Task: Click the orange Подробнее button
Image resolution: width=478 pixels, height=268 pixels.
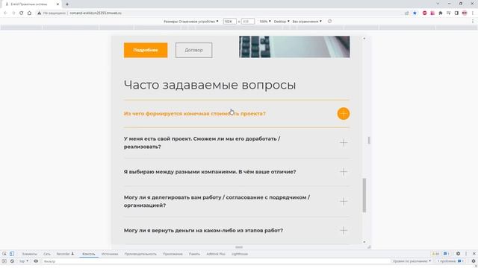Action: (146, 50)
